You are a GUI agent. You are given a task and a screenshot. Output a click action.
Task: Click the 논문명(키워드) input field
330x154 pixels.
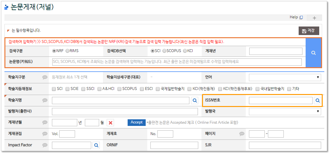tap(177, 62)
